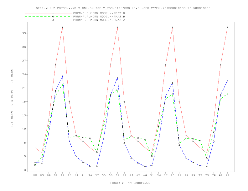Screen dimensions: 248x191
Task: Click x-axis forecast hour label 00
Action: click(x=35, y=175)
